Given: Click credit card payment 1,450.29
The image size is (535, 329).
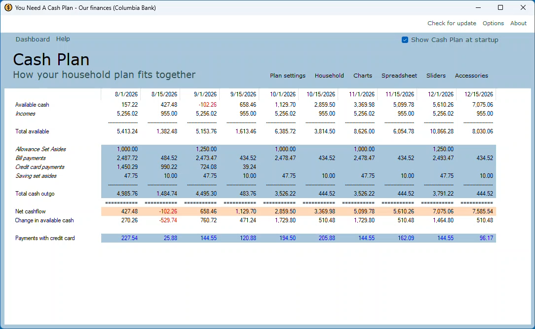Looking at the screenshot, I should pyautogui.click(x=127, y=167).
